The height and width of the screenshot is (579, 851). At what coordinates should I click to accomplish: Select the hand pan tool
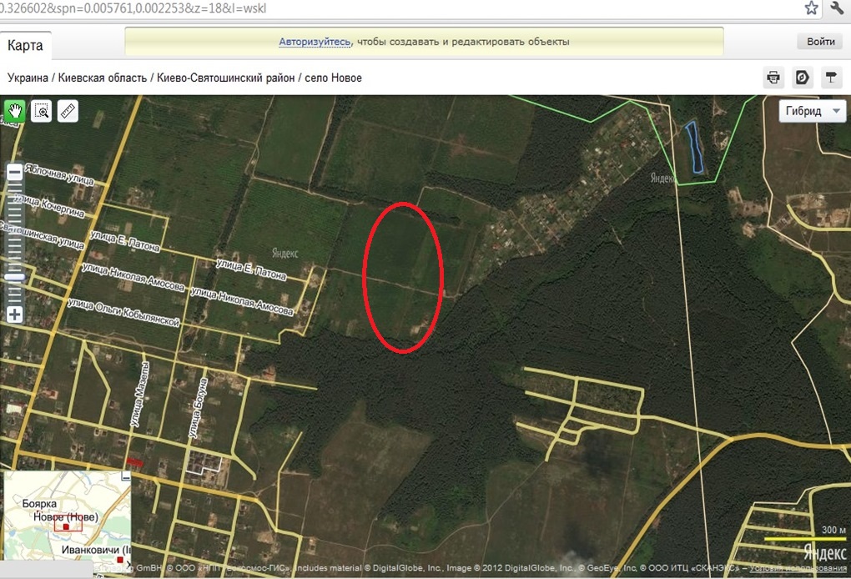14,111
